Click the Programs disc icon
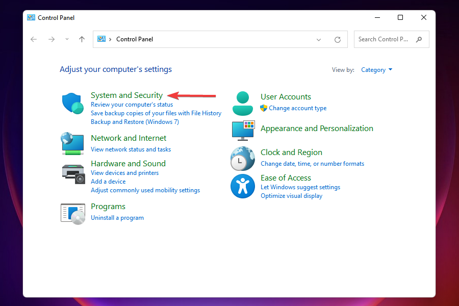The image size is (459, 306). tap(73, 214)
